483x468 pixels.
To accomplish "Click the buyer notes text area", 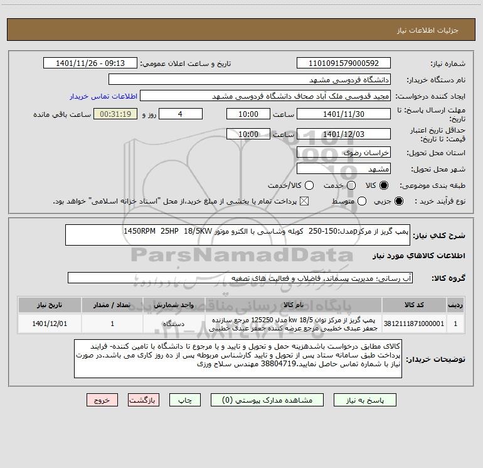I will [238, 359].
